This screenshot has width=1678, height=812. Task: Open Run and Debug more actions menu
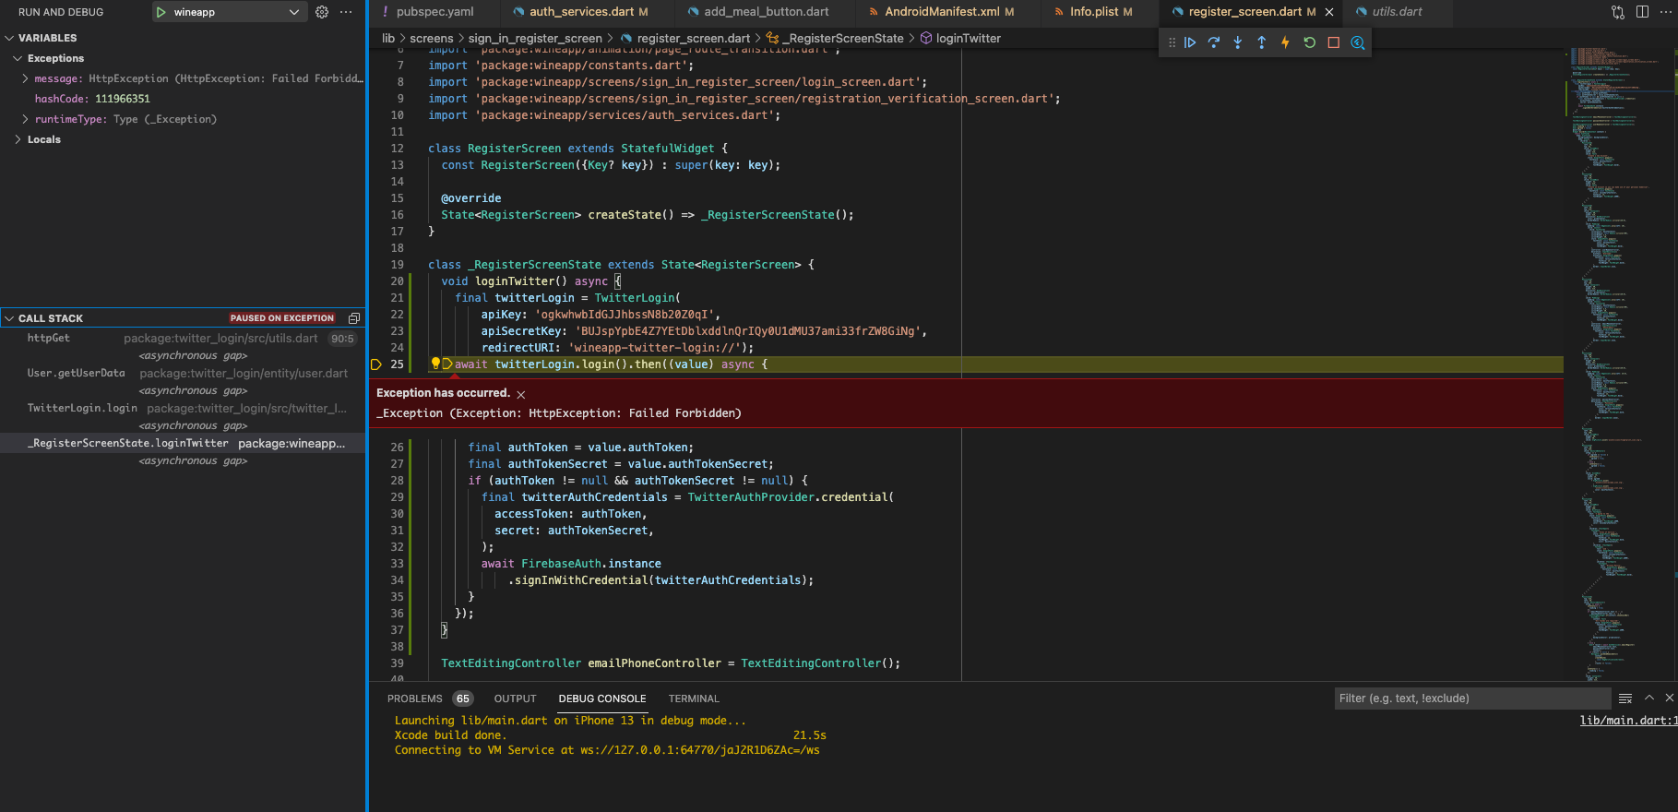[346, 12]
